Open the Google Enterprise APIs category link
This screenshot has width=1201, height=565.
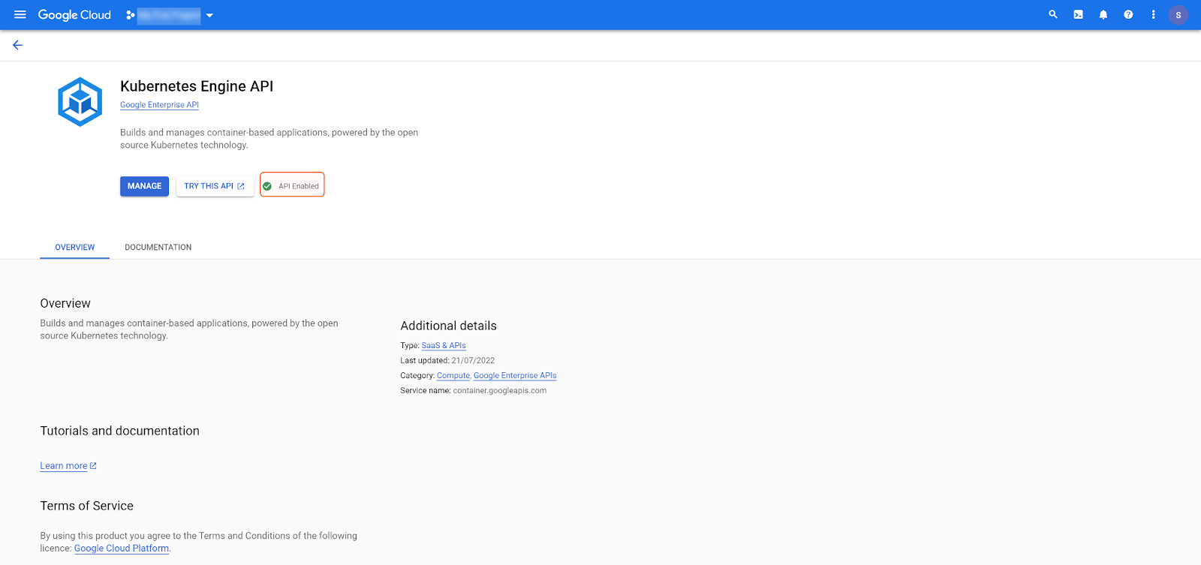click(x=515, y=376)
